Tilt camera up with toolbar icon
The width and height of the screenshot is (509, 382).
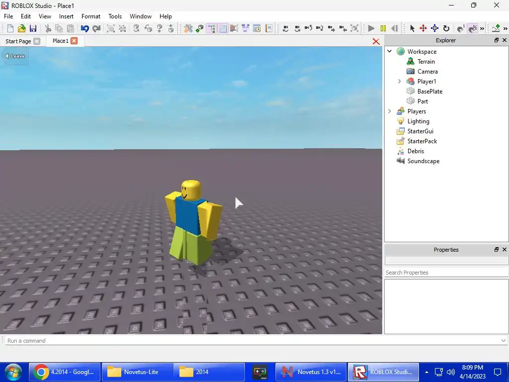(x=308, y=28)
